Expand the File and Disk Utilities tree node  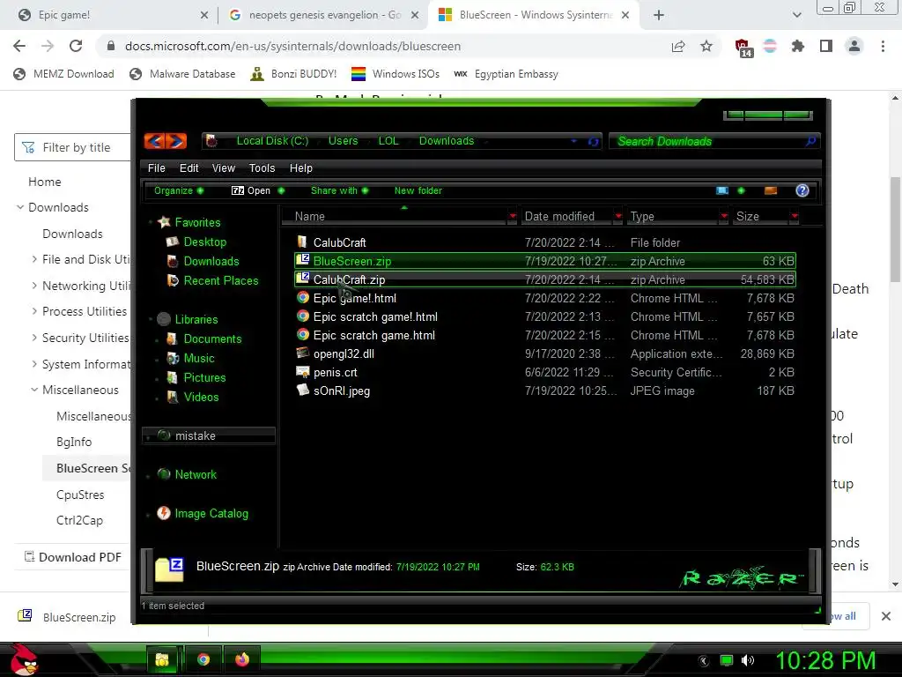(34, 260)
